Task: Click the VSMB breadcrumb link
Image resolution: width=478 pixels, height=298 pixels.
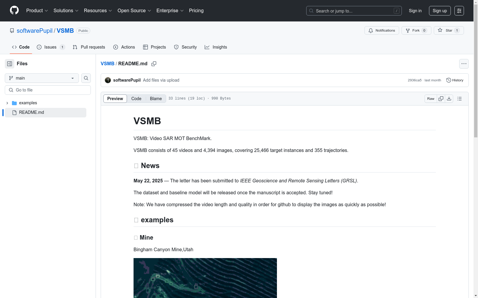Action: point(108,63)
